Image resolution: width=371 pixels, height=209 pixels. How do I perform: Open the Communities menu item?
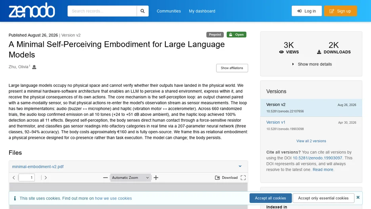pos(168,11)
